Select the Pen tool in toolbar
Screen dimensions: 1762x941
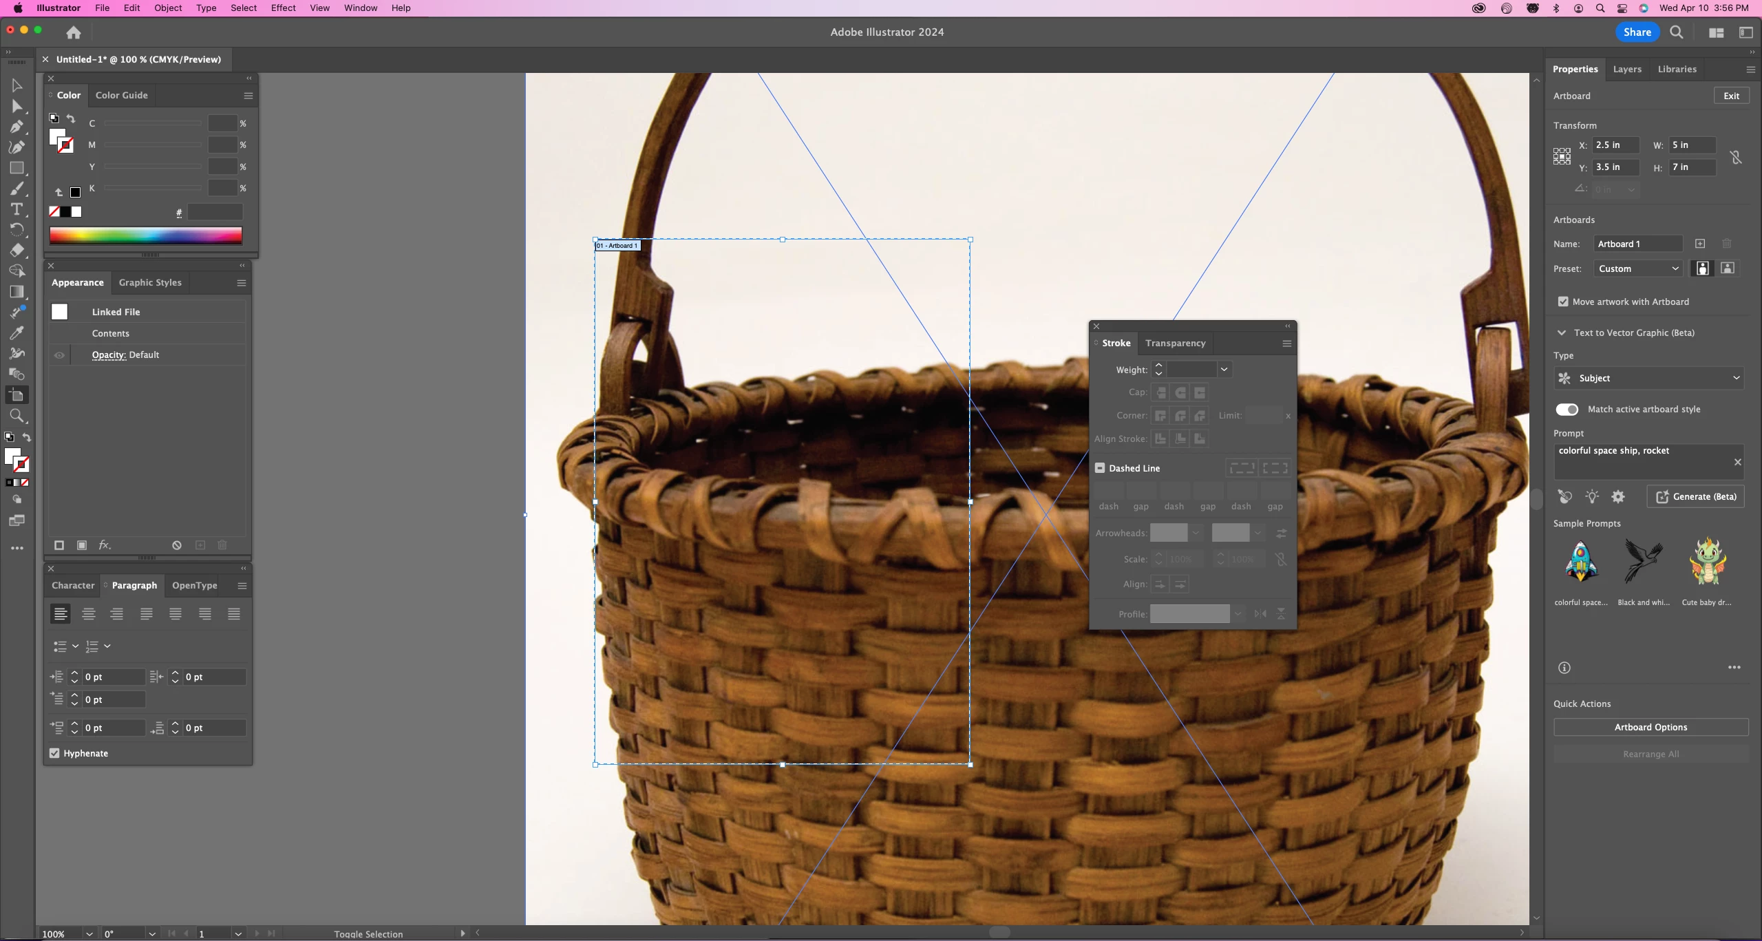(x=17, y=127)
